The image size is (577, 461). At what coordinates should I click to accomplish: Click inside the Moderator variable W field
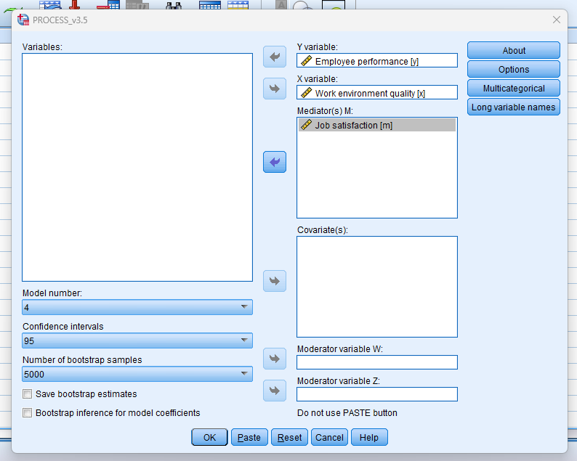[x=377, y=362]
